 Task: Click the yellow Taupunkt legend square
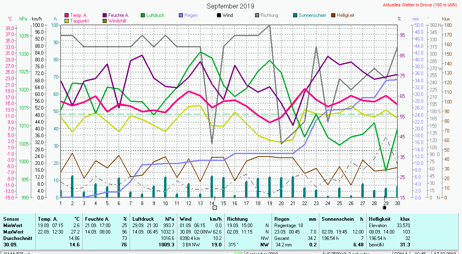click(x=67, y=20)
